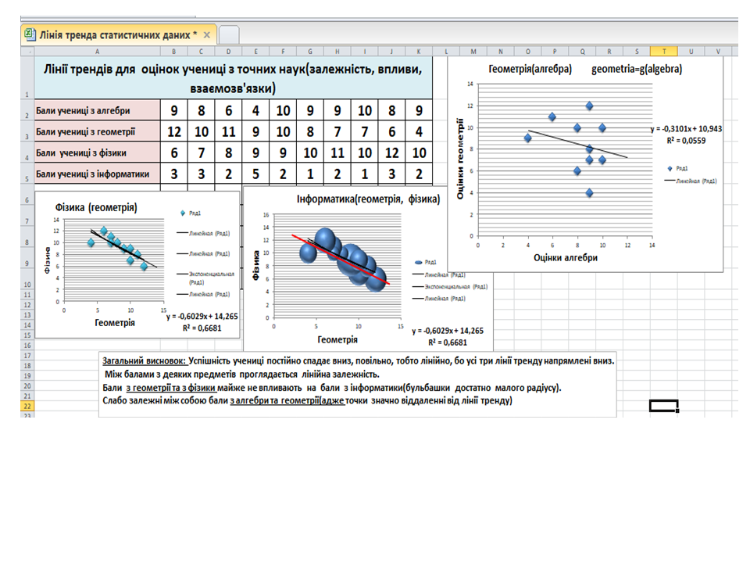The image size is (750, 563).
Task: Click the select-all corner of the sheet
Action: [27, 52]
